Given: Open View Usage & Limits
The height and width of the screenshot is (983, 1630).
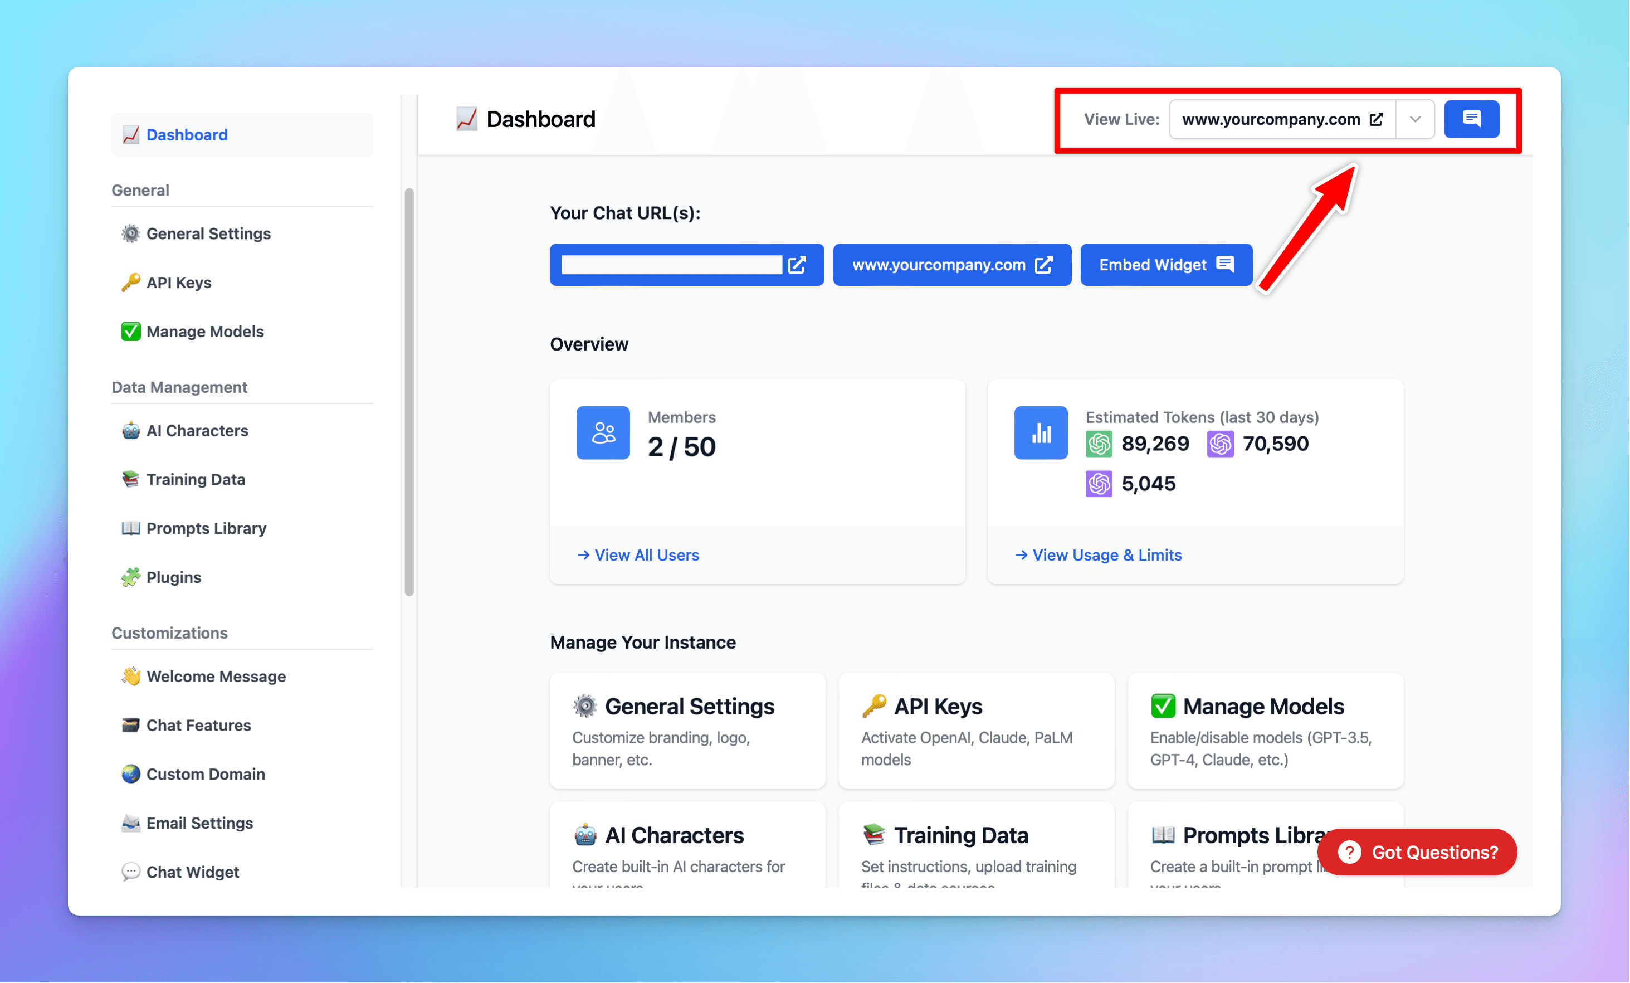Looking at the screenshot, I should [x=1098, y=554].
